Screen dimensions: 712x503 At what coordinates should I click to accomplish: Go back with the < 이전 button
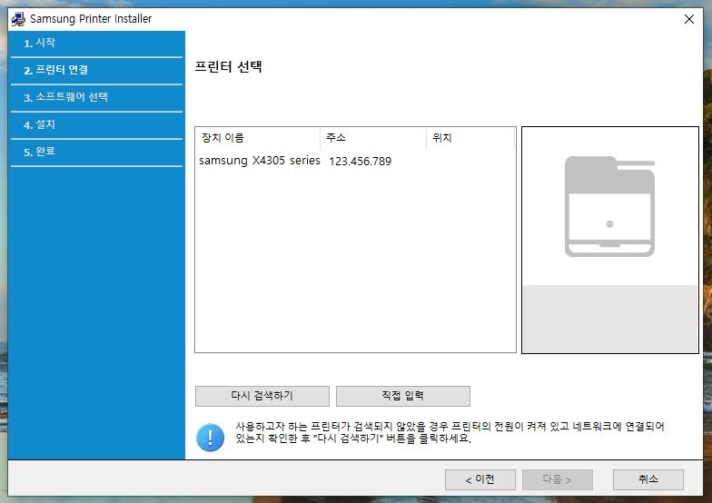coord(480,479)
